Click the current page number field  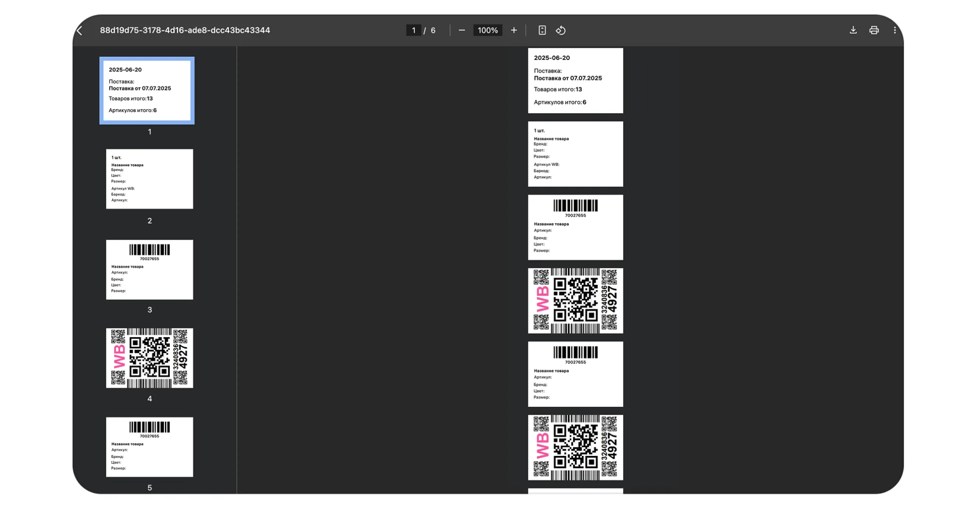coord(414,30)
